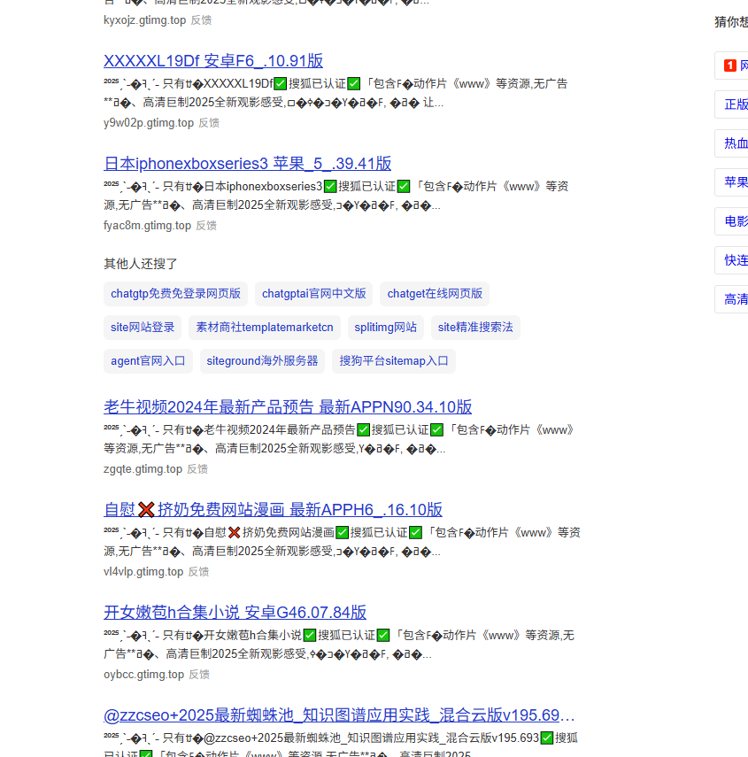This screenshot has height=757, width=748.
Task: Click 反馈 next to oybcc.gtimg.top
Action: click(x=198, y=674)
